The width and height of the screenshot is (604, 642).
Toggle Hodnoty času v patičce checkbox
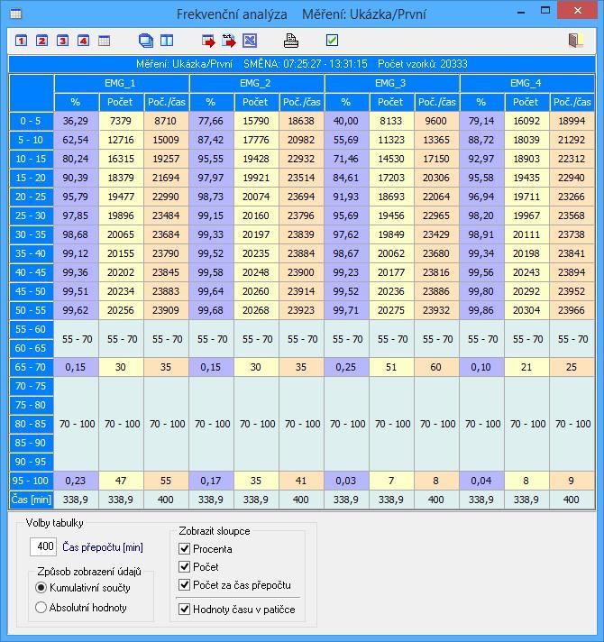pyautogui.click(x=185, y=610)
